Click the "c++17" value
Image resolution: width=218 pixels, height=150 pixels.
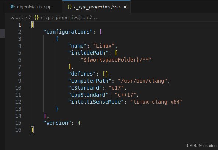(x=125, y=95)
